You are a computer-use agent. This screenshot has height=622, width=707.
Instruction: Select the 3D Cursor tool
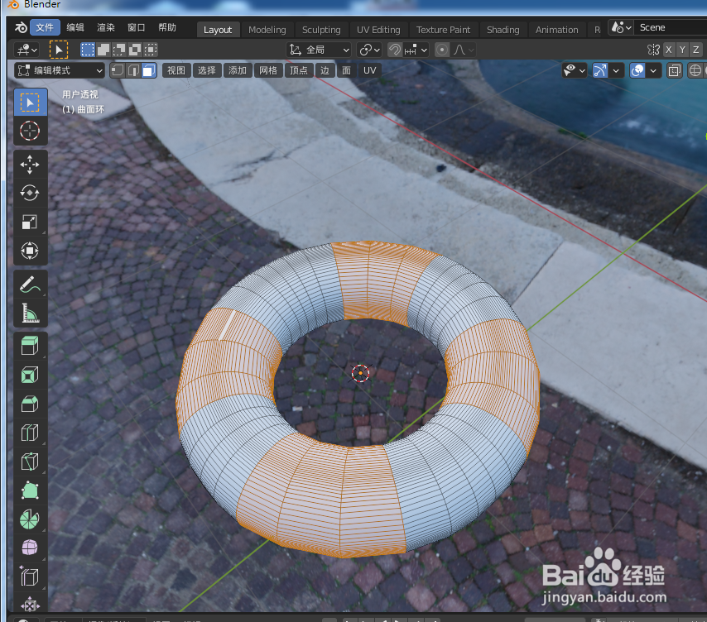[30, 131]
